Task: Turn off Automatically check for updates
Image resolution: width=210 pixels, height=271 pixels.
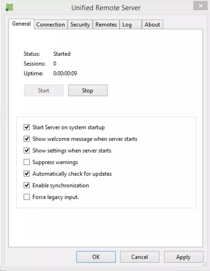Action: pos(27,174)
